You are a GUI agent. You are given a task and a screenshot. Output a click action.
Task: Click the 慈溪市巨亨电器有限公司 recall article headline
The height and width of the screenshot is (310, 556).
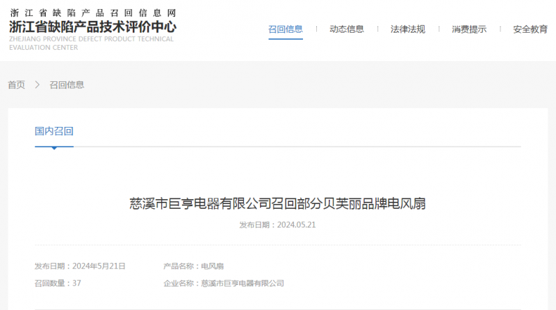278,203
